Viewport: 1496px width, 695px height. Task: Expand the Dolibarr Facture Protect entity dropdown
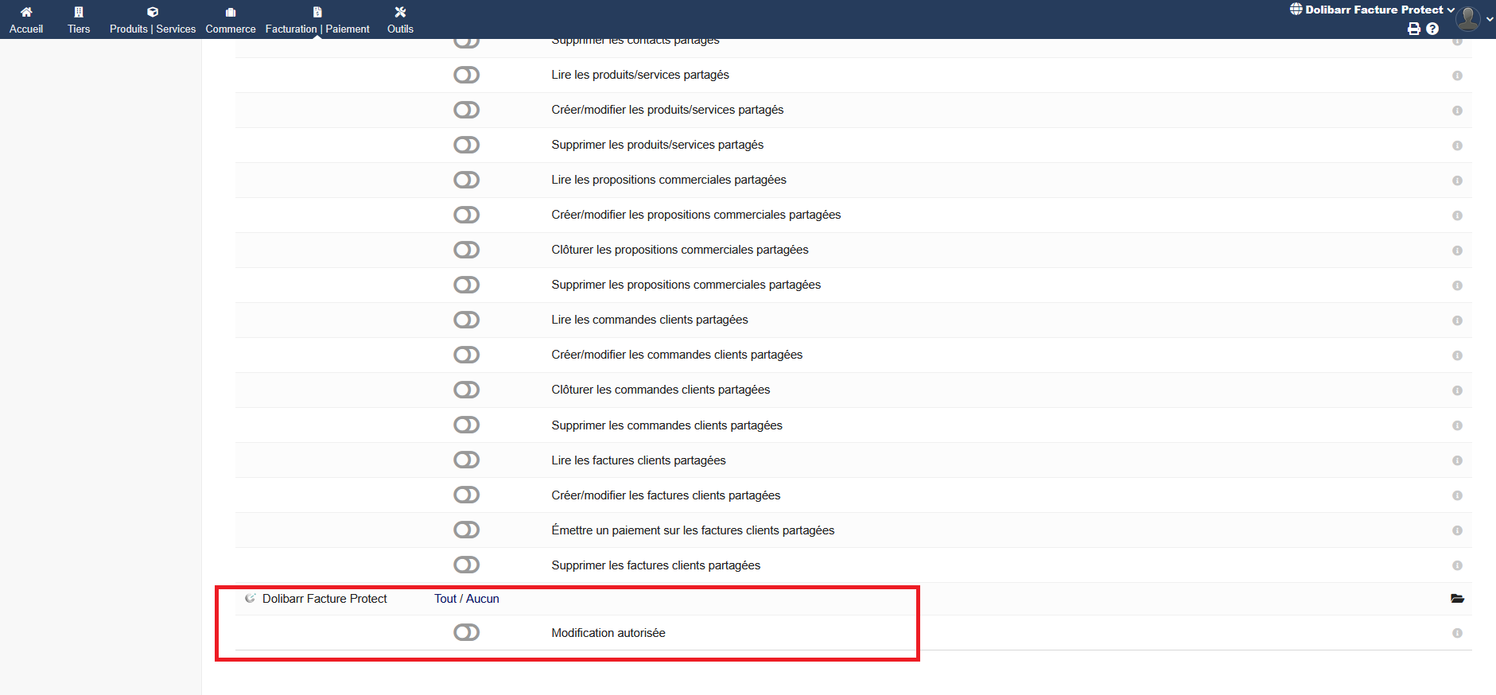click(1450, 10)
